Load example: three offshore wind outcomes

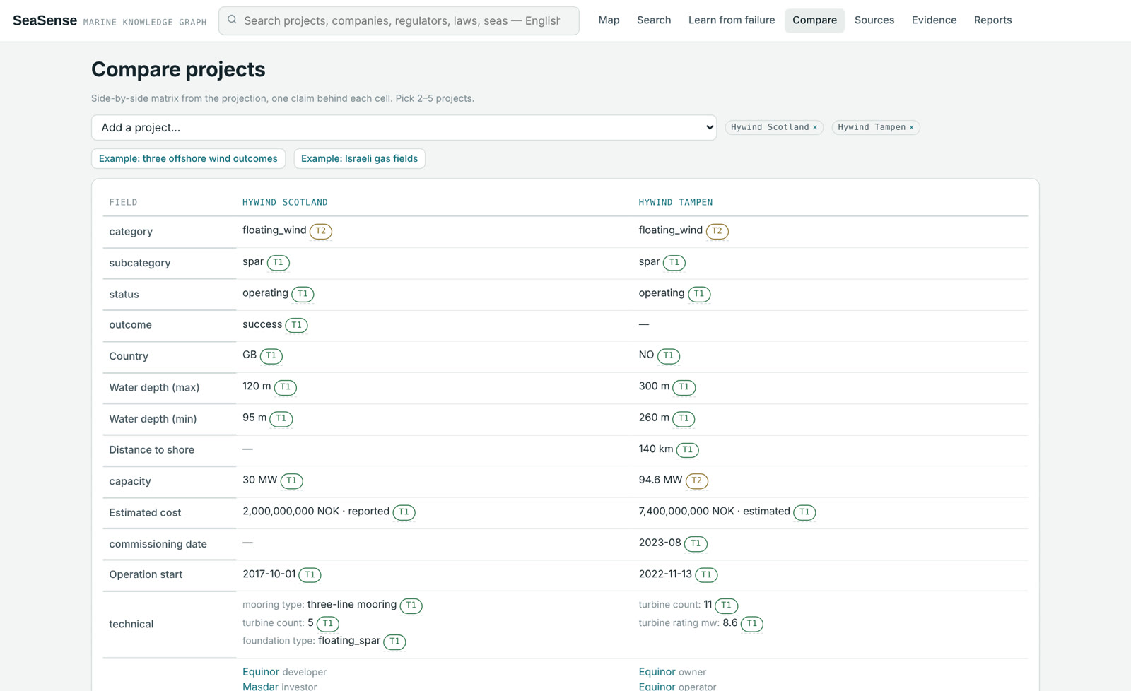click(188, 158)
